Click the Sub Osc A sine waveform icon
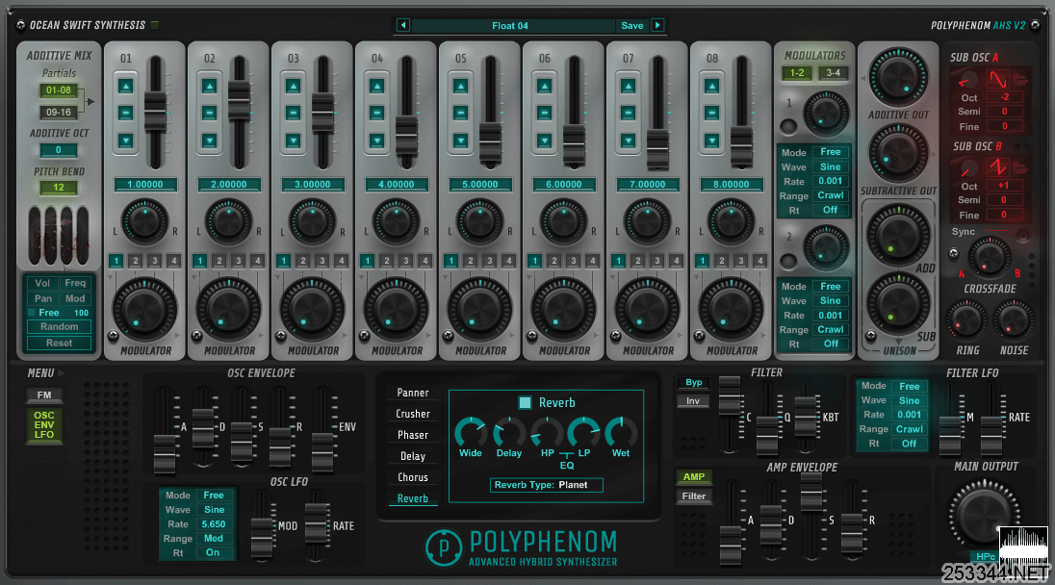The height and width of the screenshot is (585, 1055). (997, 80)
